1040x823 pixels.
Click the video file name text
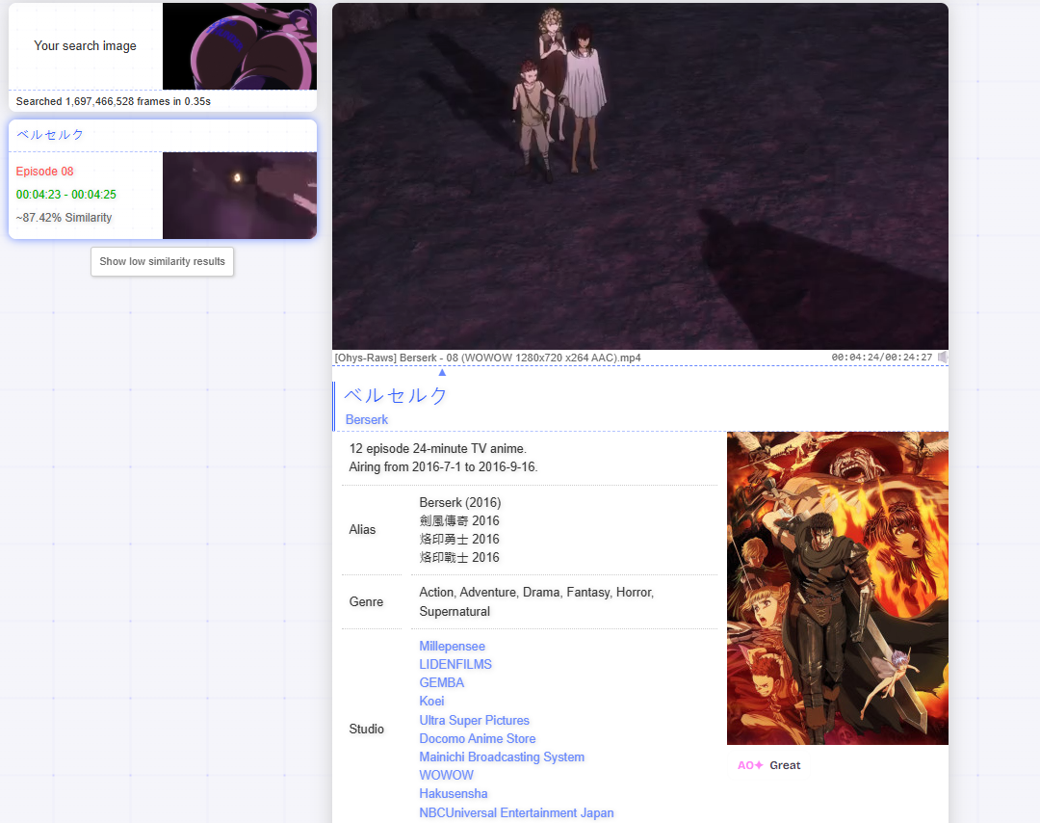click(487, 358)
